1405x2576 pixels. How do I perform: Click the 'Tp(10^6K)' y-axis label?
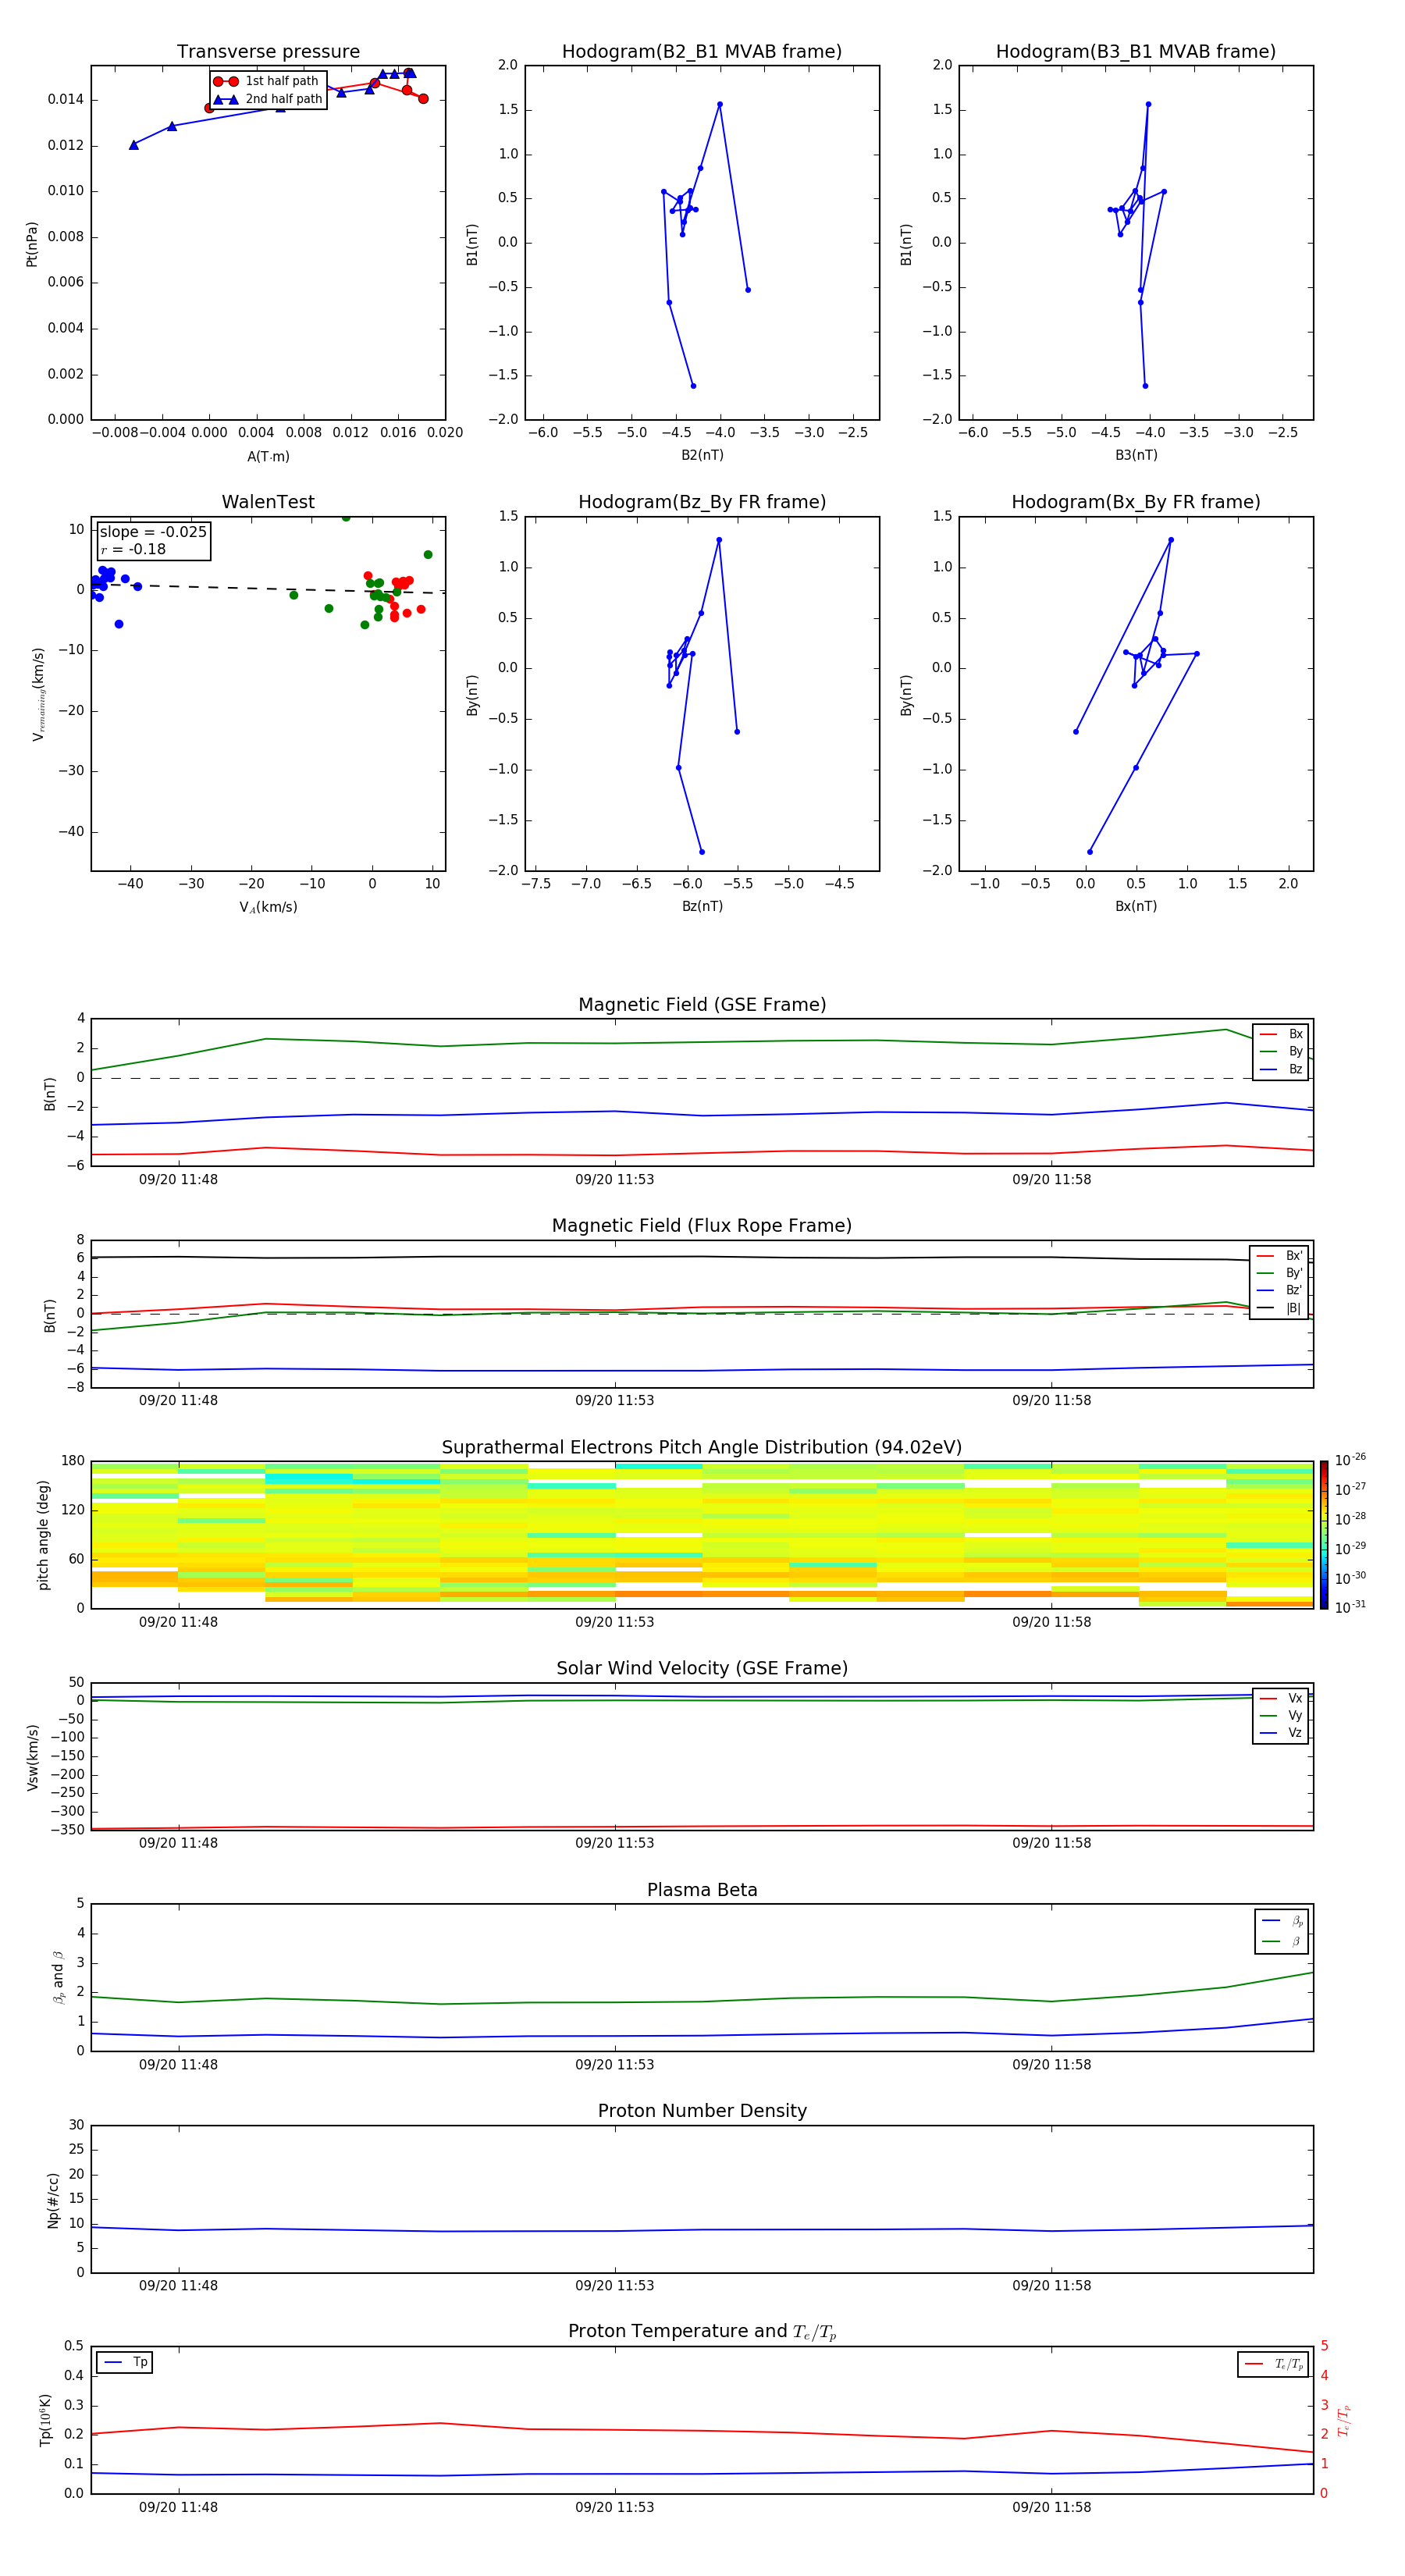tap(45, 2420)
